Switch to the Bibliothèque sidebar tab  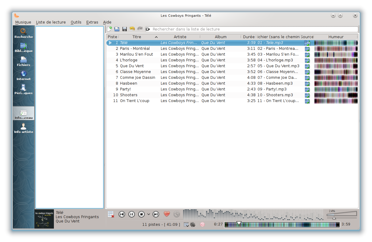coord(24,47)
